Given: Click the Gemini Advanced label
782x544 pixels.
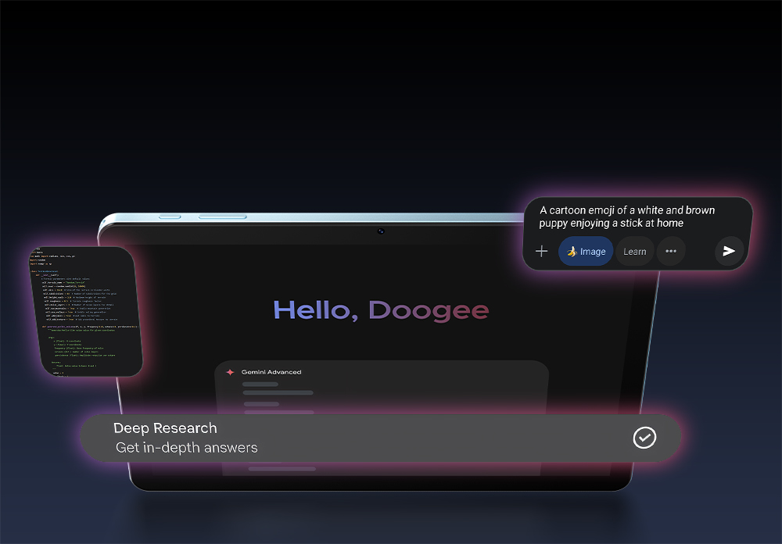Looking at the screenshot, I should [x=270, y=372].
